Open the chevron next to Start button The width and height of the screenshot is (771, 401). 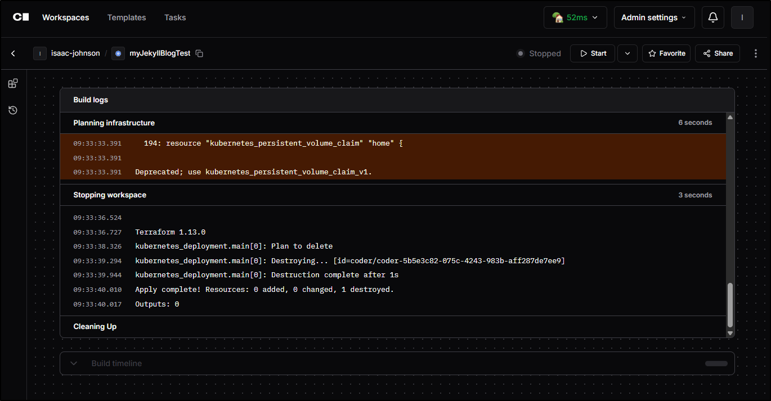pos(627,53)
